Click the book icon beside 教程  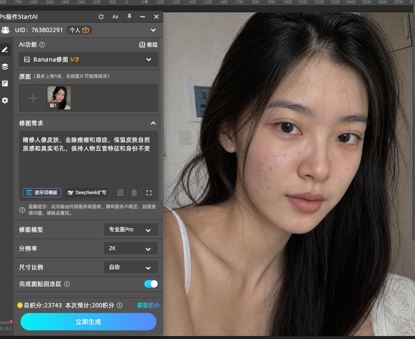[142, 44]
